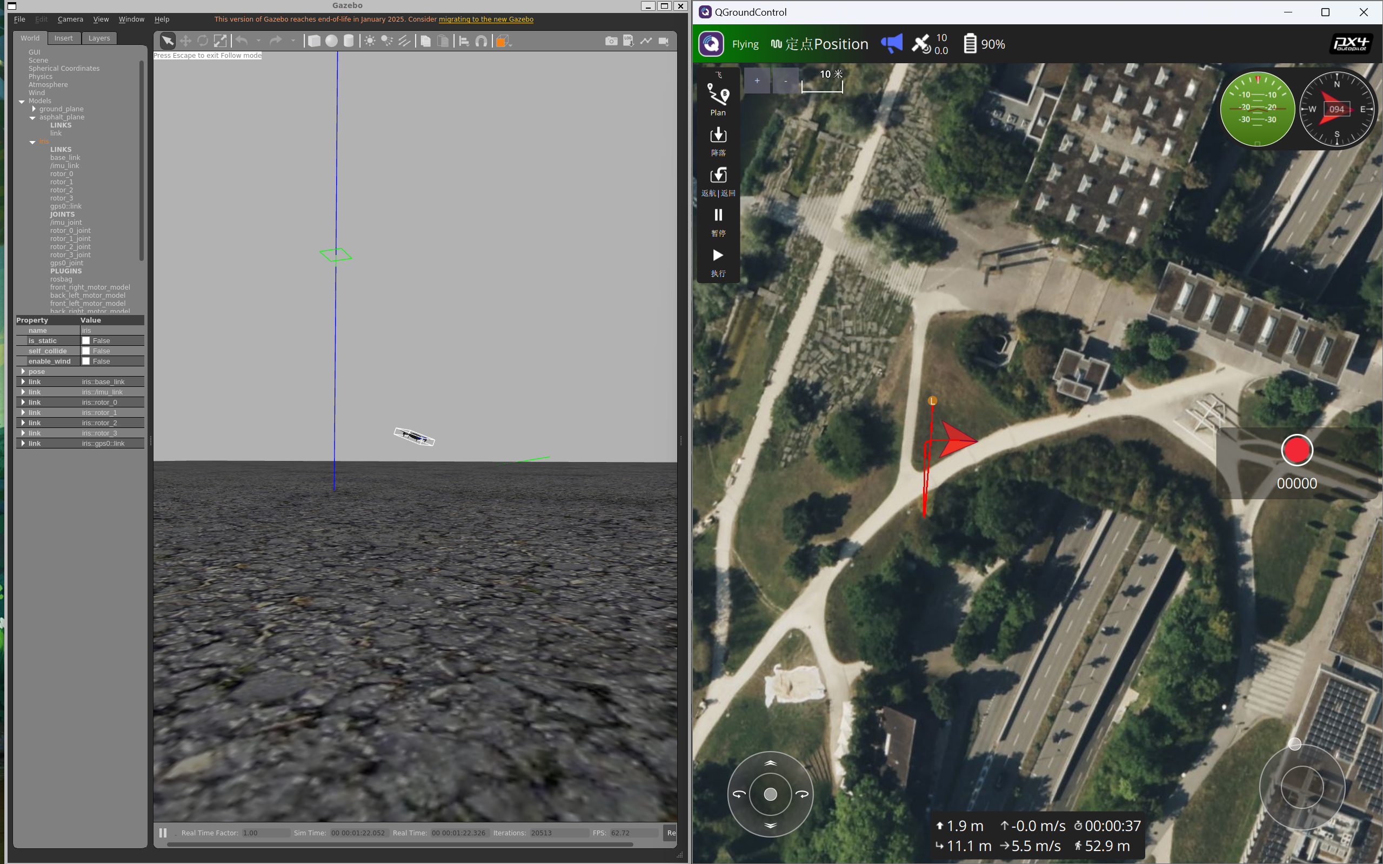Toggle the is_static checkbox

(86, 340)
